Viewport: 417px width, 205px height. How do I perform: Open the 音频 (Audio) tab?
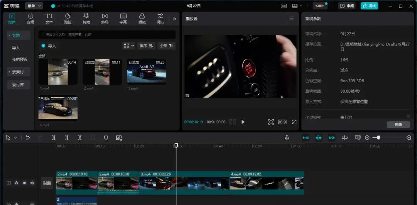(30, 18)
